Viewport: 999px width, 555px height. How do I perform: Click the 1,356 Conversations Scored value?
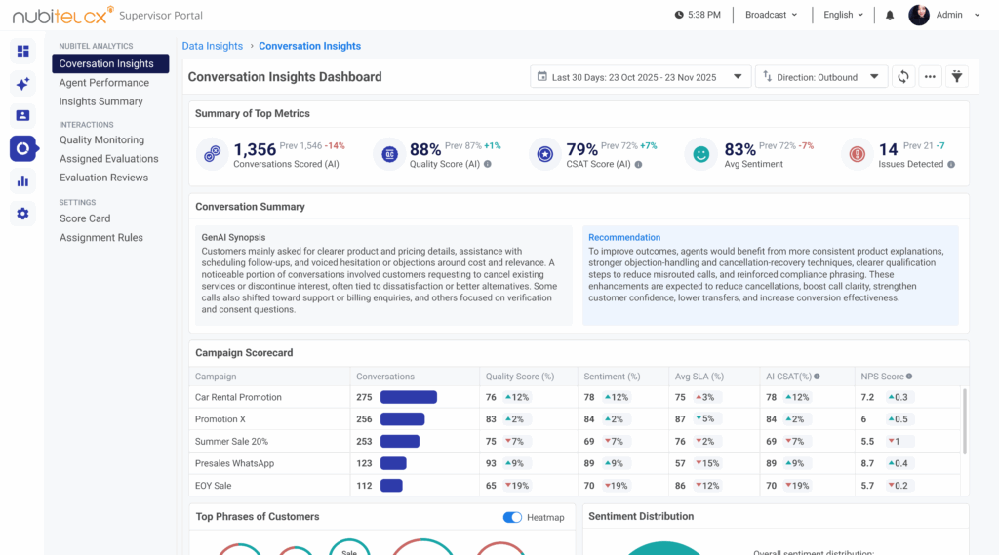tap(255, 150)
